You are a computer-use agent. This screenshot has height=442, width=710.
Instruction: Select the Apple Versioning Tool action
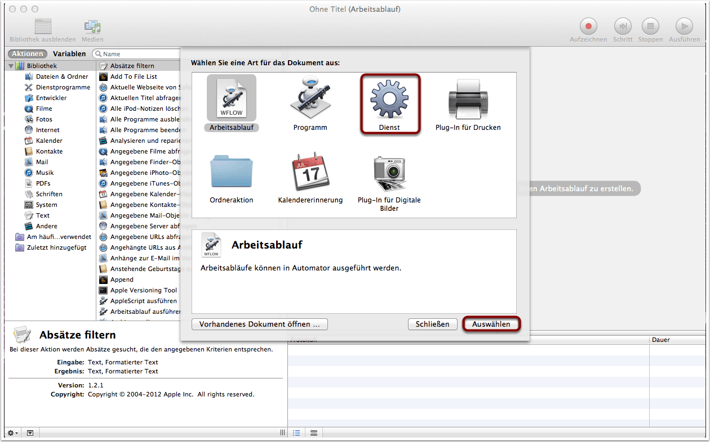[x=139, y=290]
